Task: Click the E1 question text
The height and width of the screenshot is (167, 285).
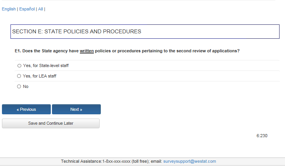Action: (127, 51)
